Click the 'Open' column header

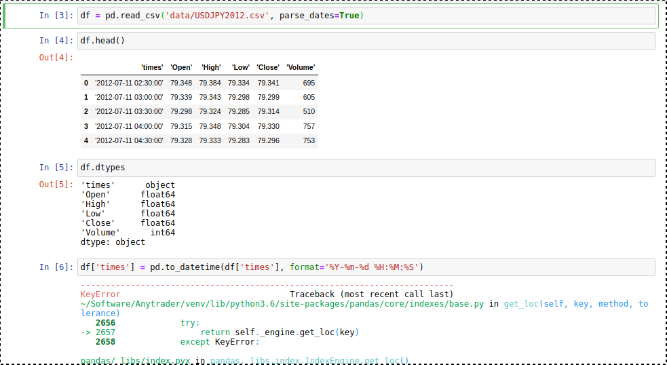(181, 67)
